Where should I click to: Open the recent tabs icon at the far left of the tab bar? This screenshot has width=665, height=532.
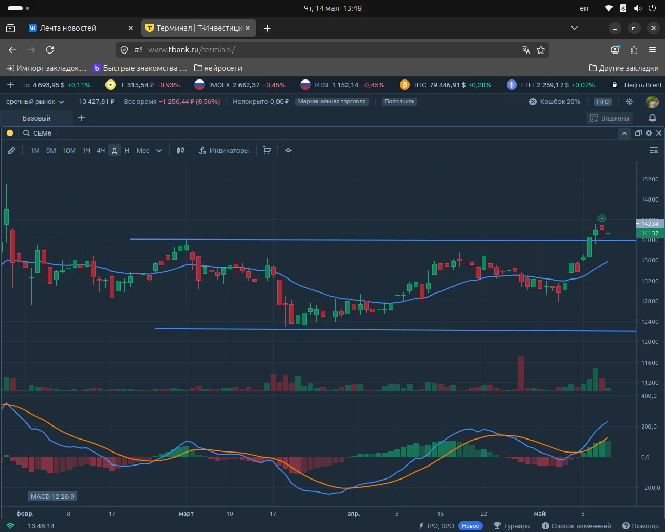[x=10, y=28]
